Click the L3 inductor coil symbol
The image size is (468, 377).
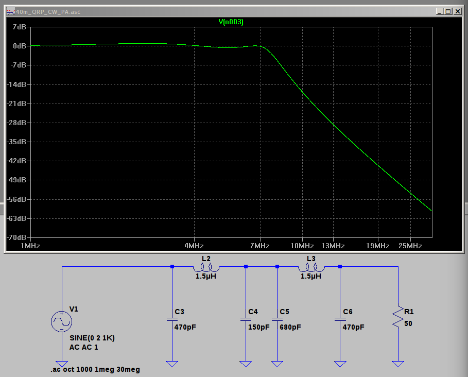tap(311, 267)
